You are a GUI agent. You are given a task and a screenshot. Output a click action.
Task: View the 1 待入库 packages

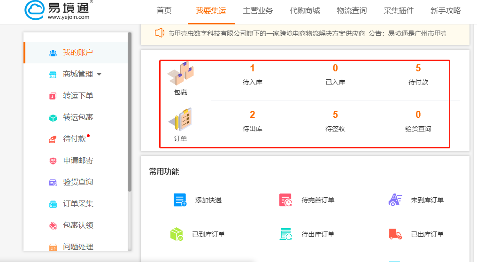click(252, 75)
